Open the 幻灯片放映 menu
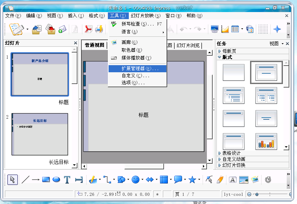Image resolution: width=297 pixels, height=204 pixels. [145, 16]
